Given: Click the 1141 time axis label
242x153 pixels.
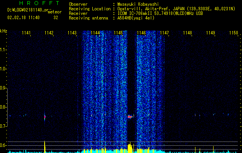Looking at the screenshot, I should pyautogui.click(x=26, y=33).
